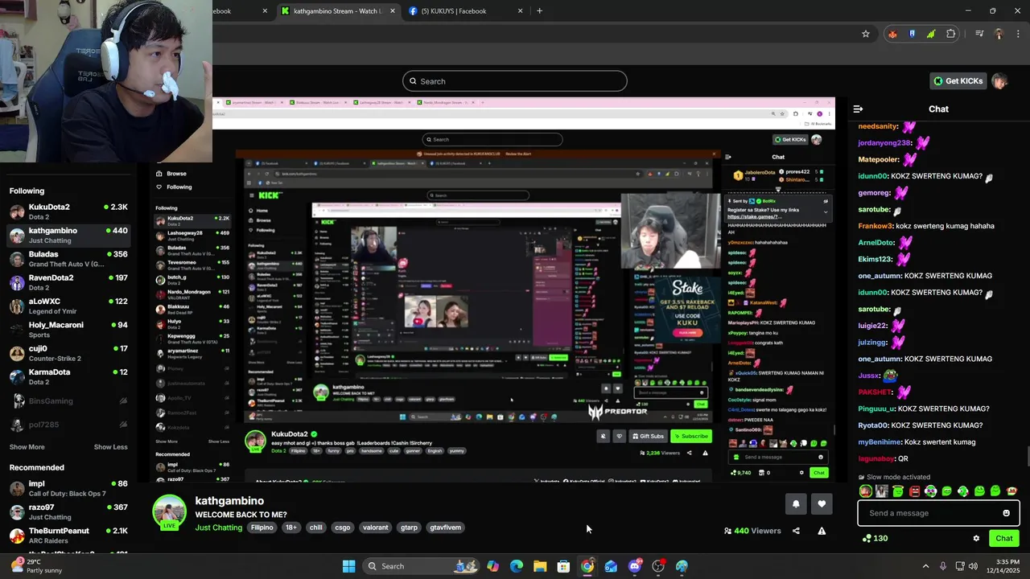Open Buladas channel in Following list
The image size is (1030, 579).
68,259
